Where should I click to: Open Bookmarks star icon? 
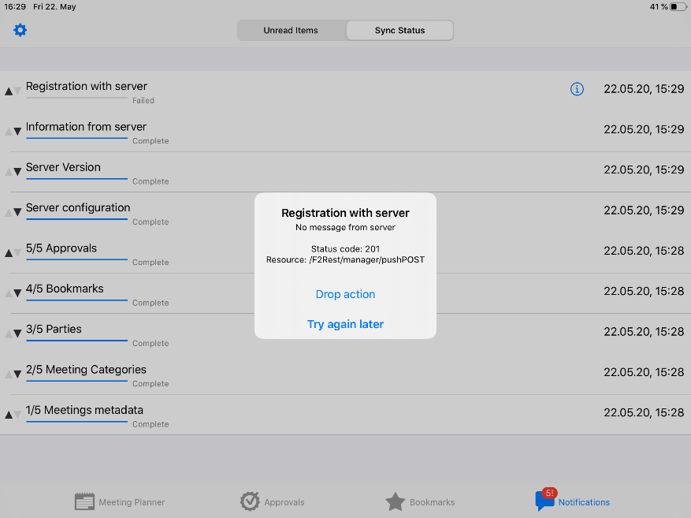pos(396,501)
